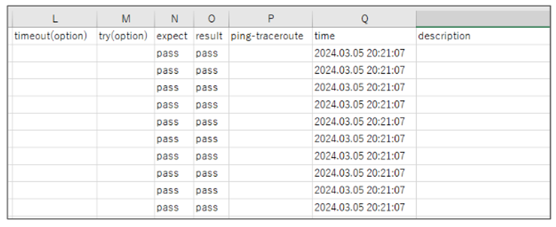Click empty description cell in first data row
The image size is (556, 227).
pos(483,53)
